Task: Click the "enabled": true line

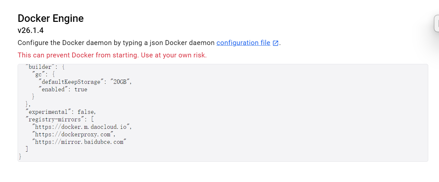Action: [63, 89]
